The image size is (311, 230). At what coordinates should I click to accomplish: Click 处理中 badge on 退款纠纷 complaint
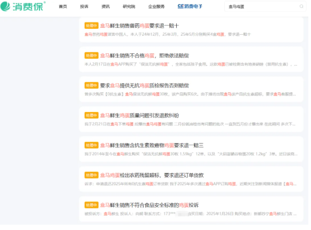[92, 115]
